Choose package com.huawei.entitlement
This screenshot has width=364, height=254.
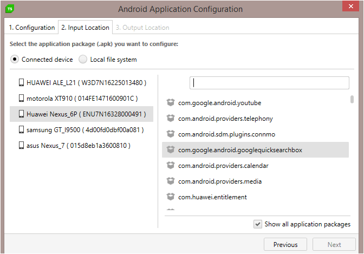(x=255, y=197)
